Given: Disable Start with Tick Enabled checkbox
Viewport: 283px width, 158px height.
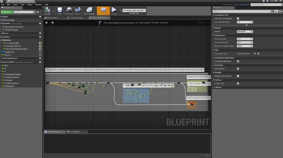Looking at the screenshot, I should click(238, 18).
